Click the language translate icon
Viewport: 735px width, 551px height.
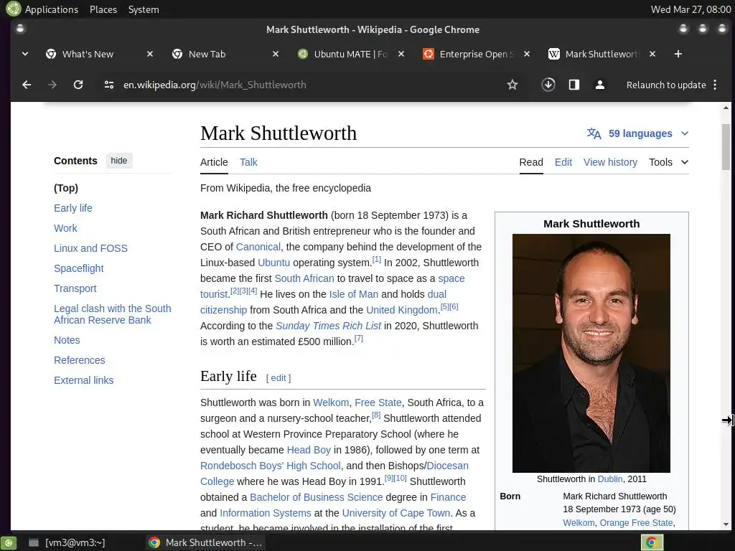pos(594,133)
